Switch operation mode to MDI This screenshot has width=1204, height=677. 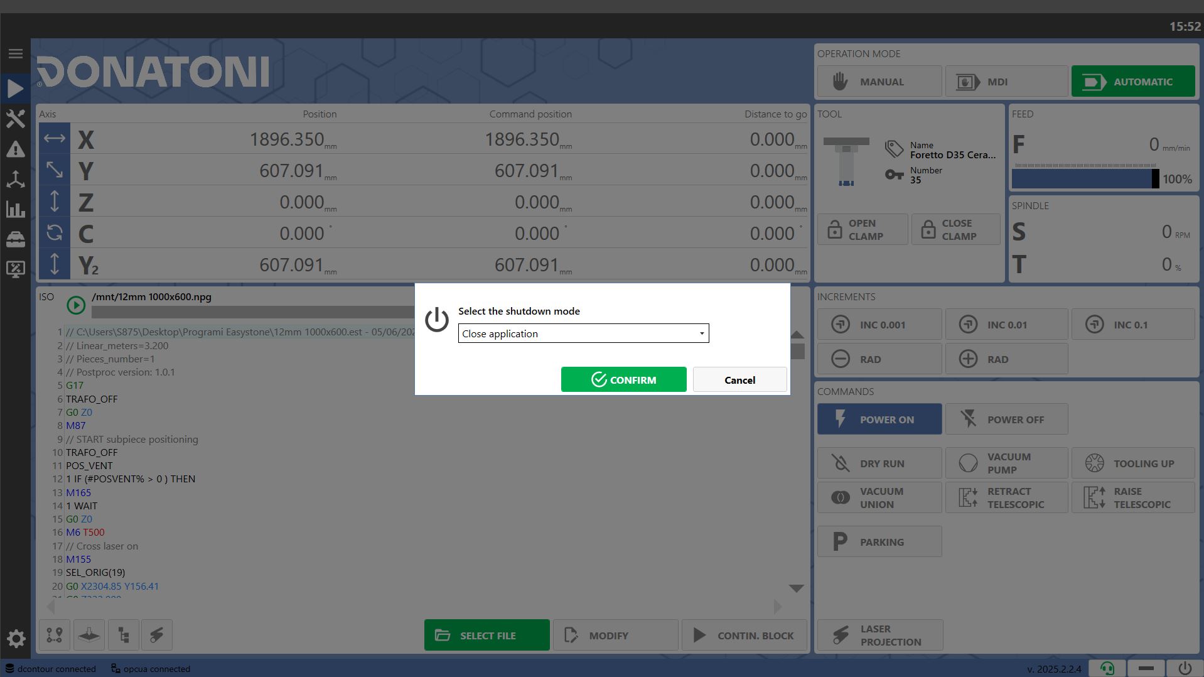click(x=1006, y=82)
